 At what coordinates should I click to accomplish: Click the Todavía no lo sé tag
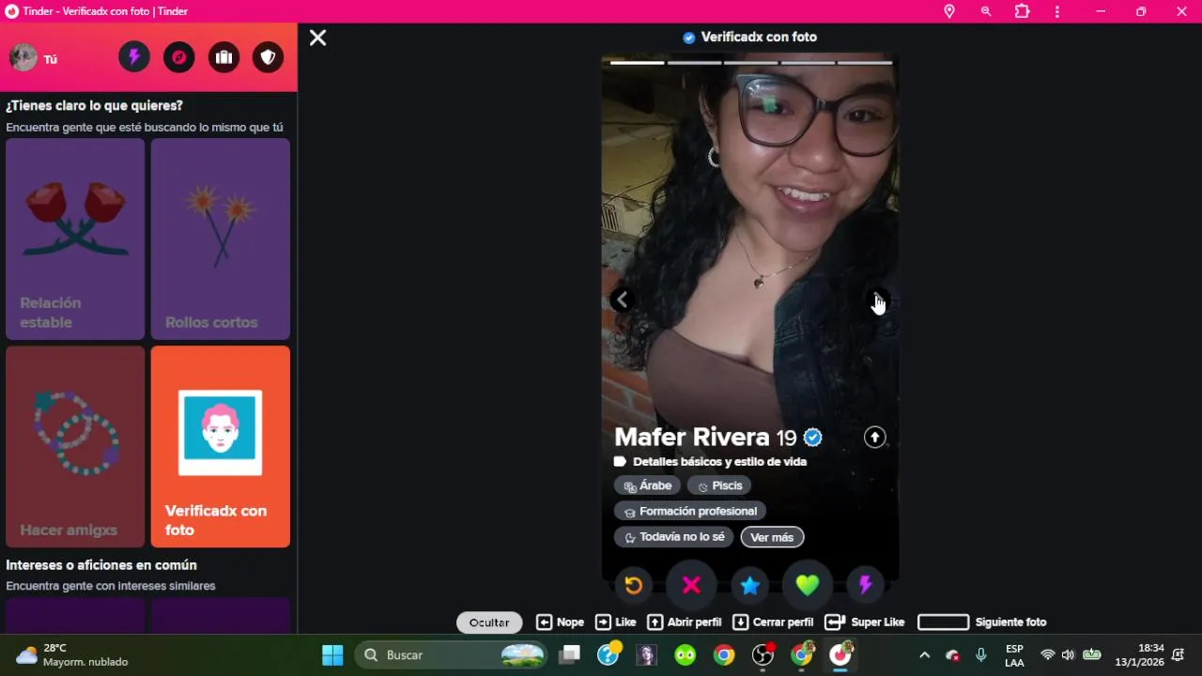coord(674,537)
